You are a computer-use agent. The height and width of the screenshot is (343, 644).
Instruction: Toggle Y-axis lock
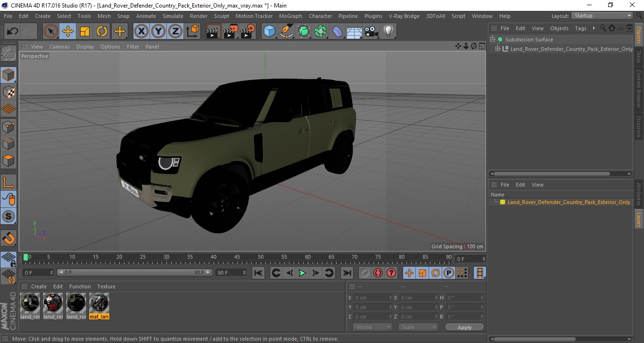(158, 32)
